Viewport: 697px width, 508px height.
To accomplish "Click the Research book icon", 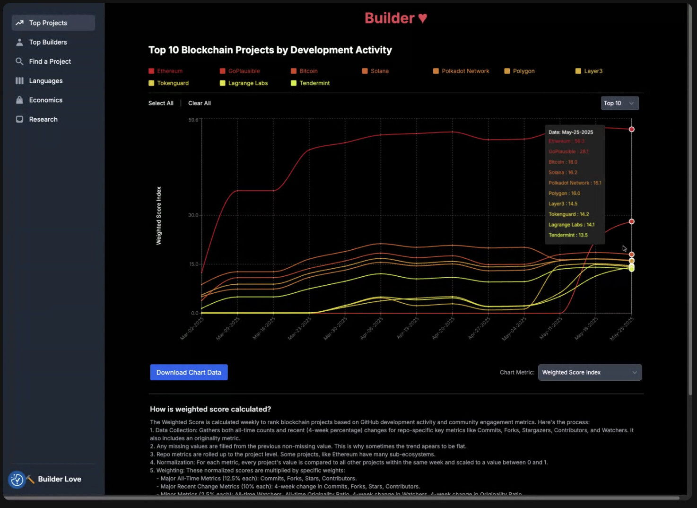I will pyautogui.click(x=19, y=119).
